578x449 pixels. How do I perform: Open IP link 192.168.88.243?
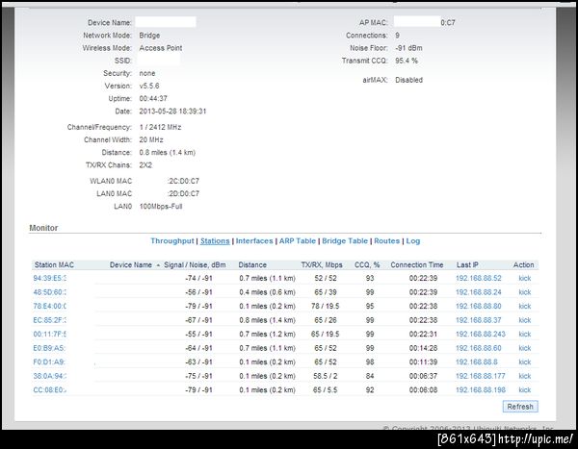point(481,335)
